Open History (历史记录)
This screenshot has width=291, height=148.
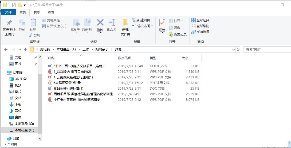178,34
